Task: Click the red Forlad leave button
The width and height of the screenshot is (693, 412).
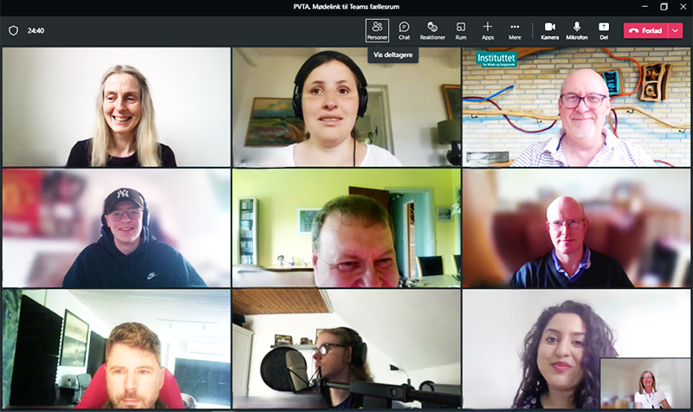Action: 645,30
